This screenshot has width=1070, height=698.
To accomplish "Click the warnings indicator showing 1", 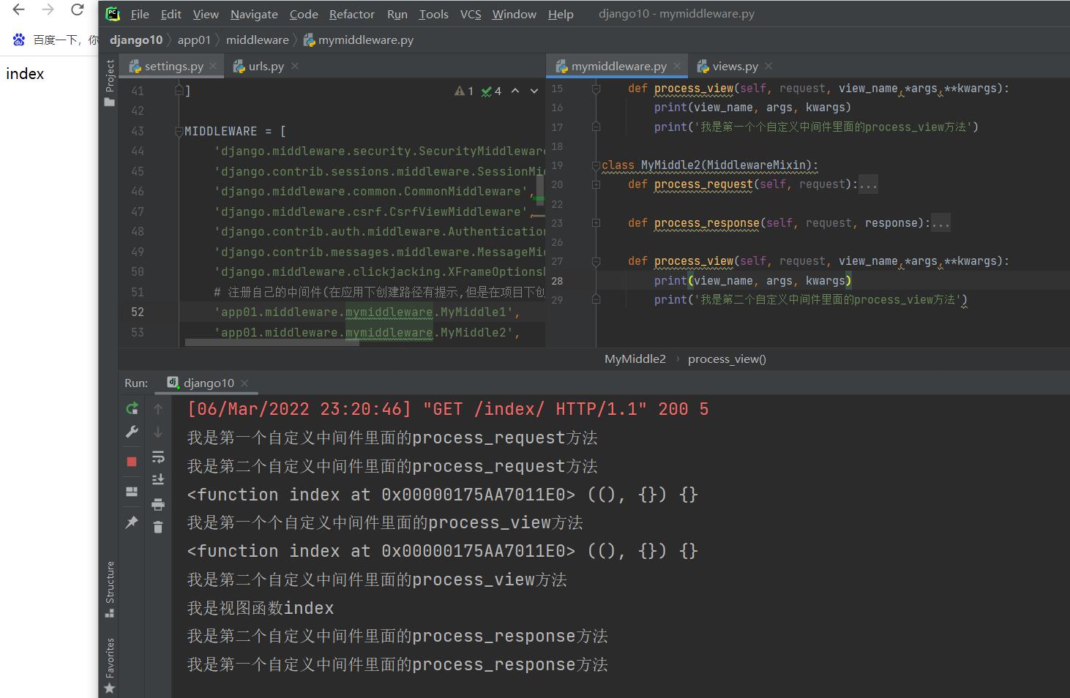I will (464, 91).
